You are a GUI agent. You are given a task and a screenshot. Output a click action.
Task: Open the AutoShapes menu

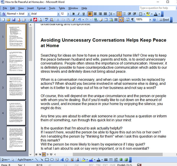click(25, 160)
